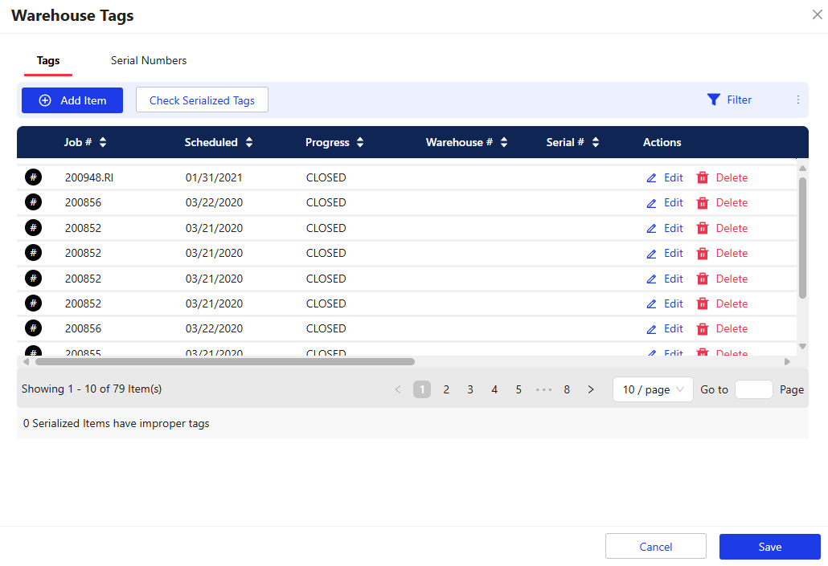Click the Cancel button

(x=656, y=547)
